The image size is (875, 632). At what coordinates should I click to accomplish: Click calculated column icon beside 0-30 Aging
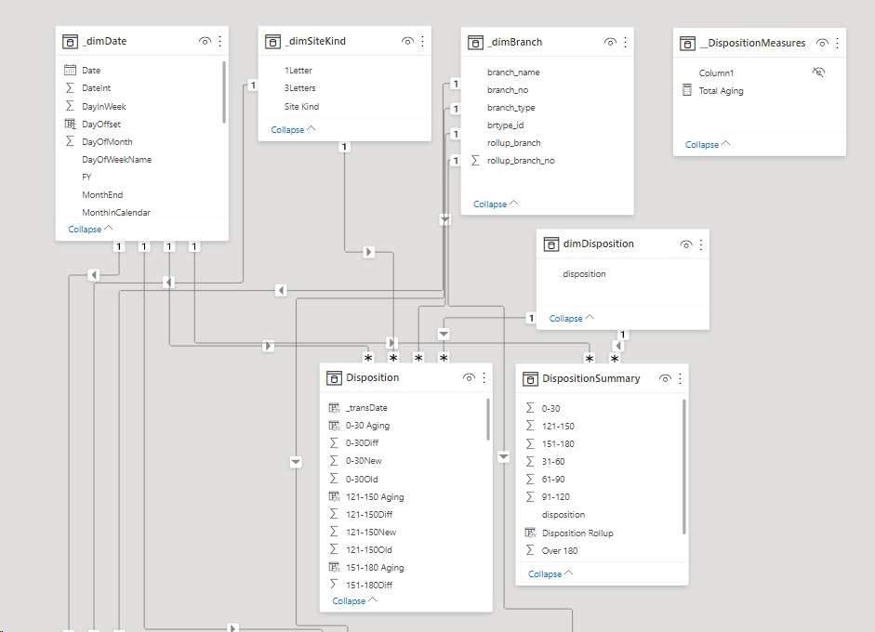pos(334,426)
